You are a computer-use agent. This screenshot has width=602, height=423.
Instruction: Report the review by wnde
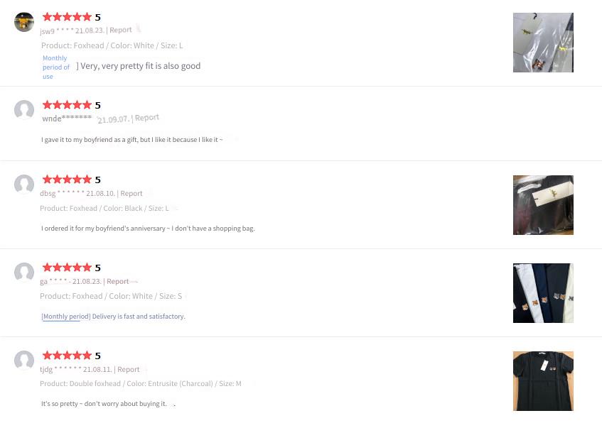tap(146, 118)
